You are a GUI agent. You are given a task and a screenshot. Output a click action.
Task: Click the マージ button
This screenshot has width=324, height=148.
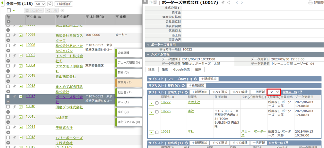click(274, 92)
